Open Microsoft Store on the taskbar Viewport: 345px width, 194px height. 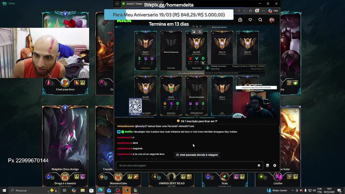(x=91, y=190)
